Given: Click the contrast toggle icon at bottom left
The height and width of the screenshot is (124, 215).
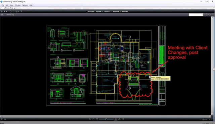Looking at the screenshot, I should [2, 119].
